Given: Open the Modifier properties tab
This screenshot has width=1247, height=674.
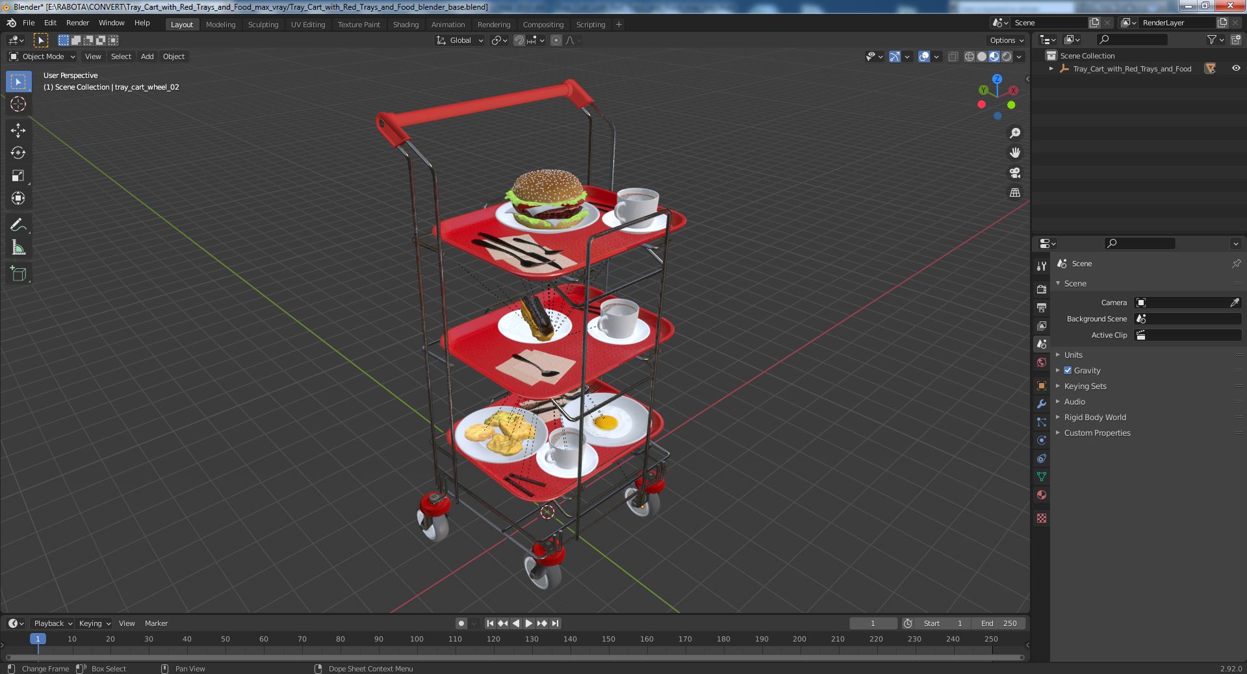Looking at the screenshot, I should [x=1042, y=404].
